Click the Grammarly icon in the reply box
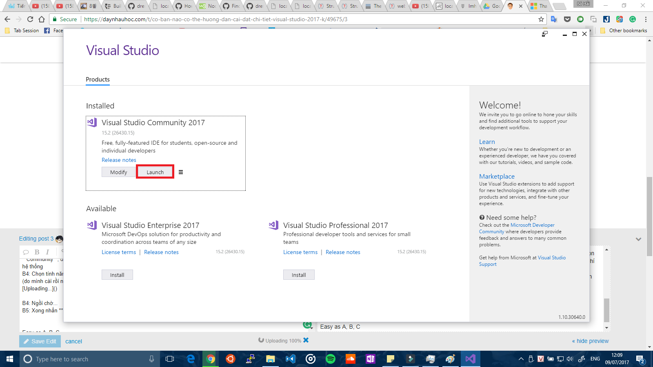The width and height of the screenshot is (653, 367). (x=308, y=326)
